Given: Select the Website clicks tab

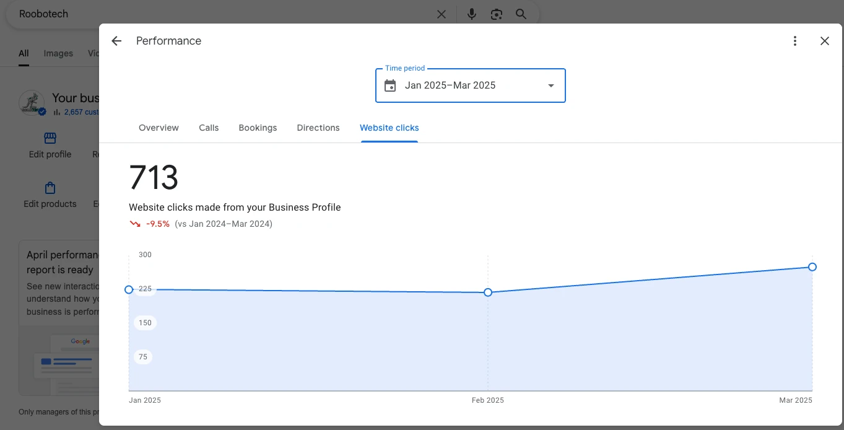Looking at the screenshot, I should [x=389, y=128].
